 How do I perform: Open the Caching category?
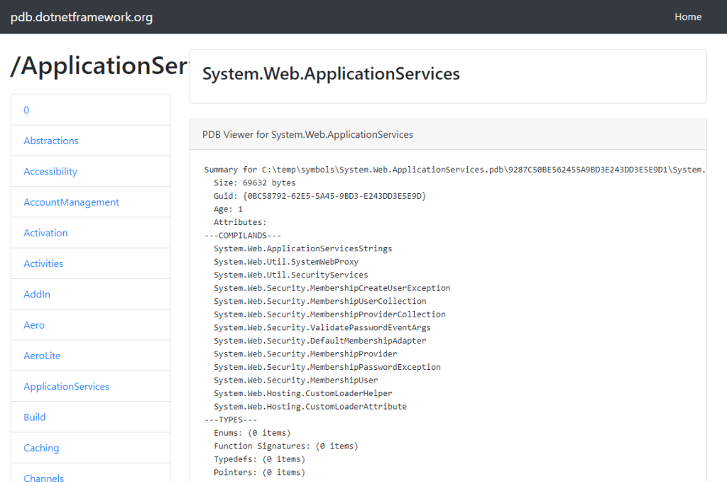[40, 448]
